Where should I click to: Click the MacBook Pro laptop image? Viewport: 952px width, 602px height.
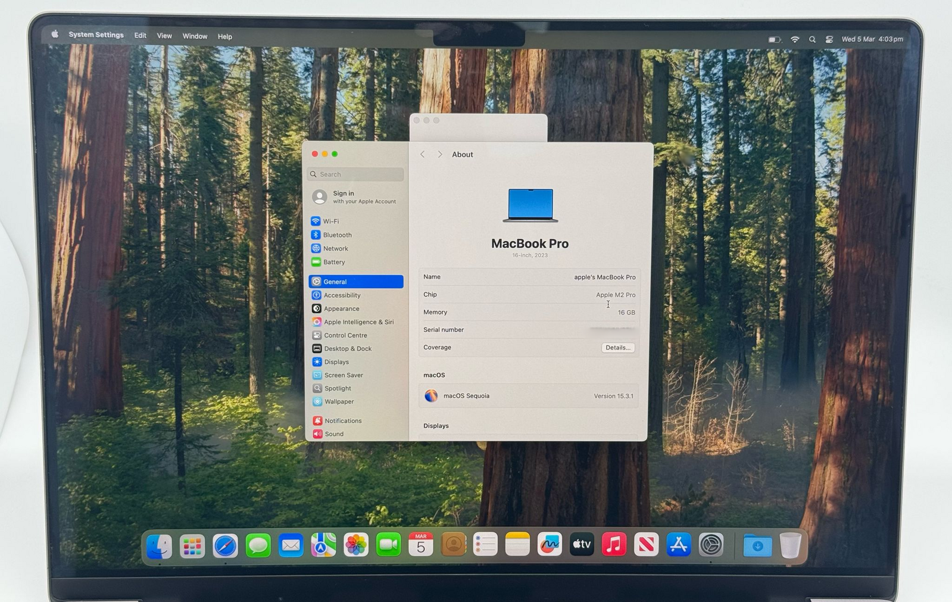[530, 205]
